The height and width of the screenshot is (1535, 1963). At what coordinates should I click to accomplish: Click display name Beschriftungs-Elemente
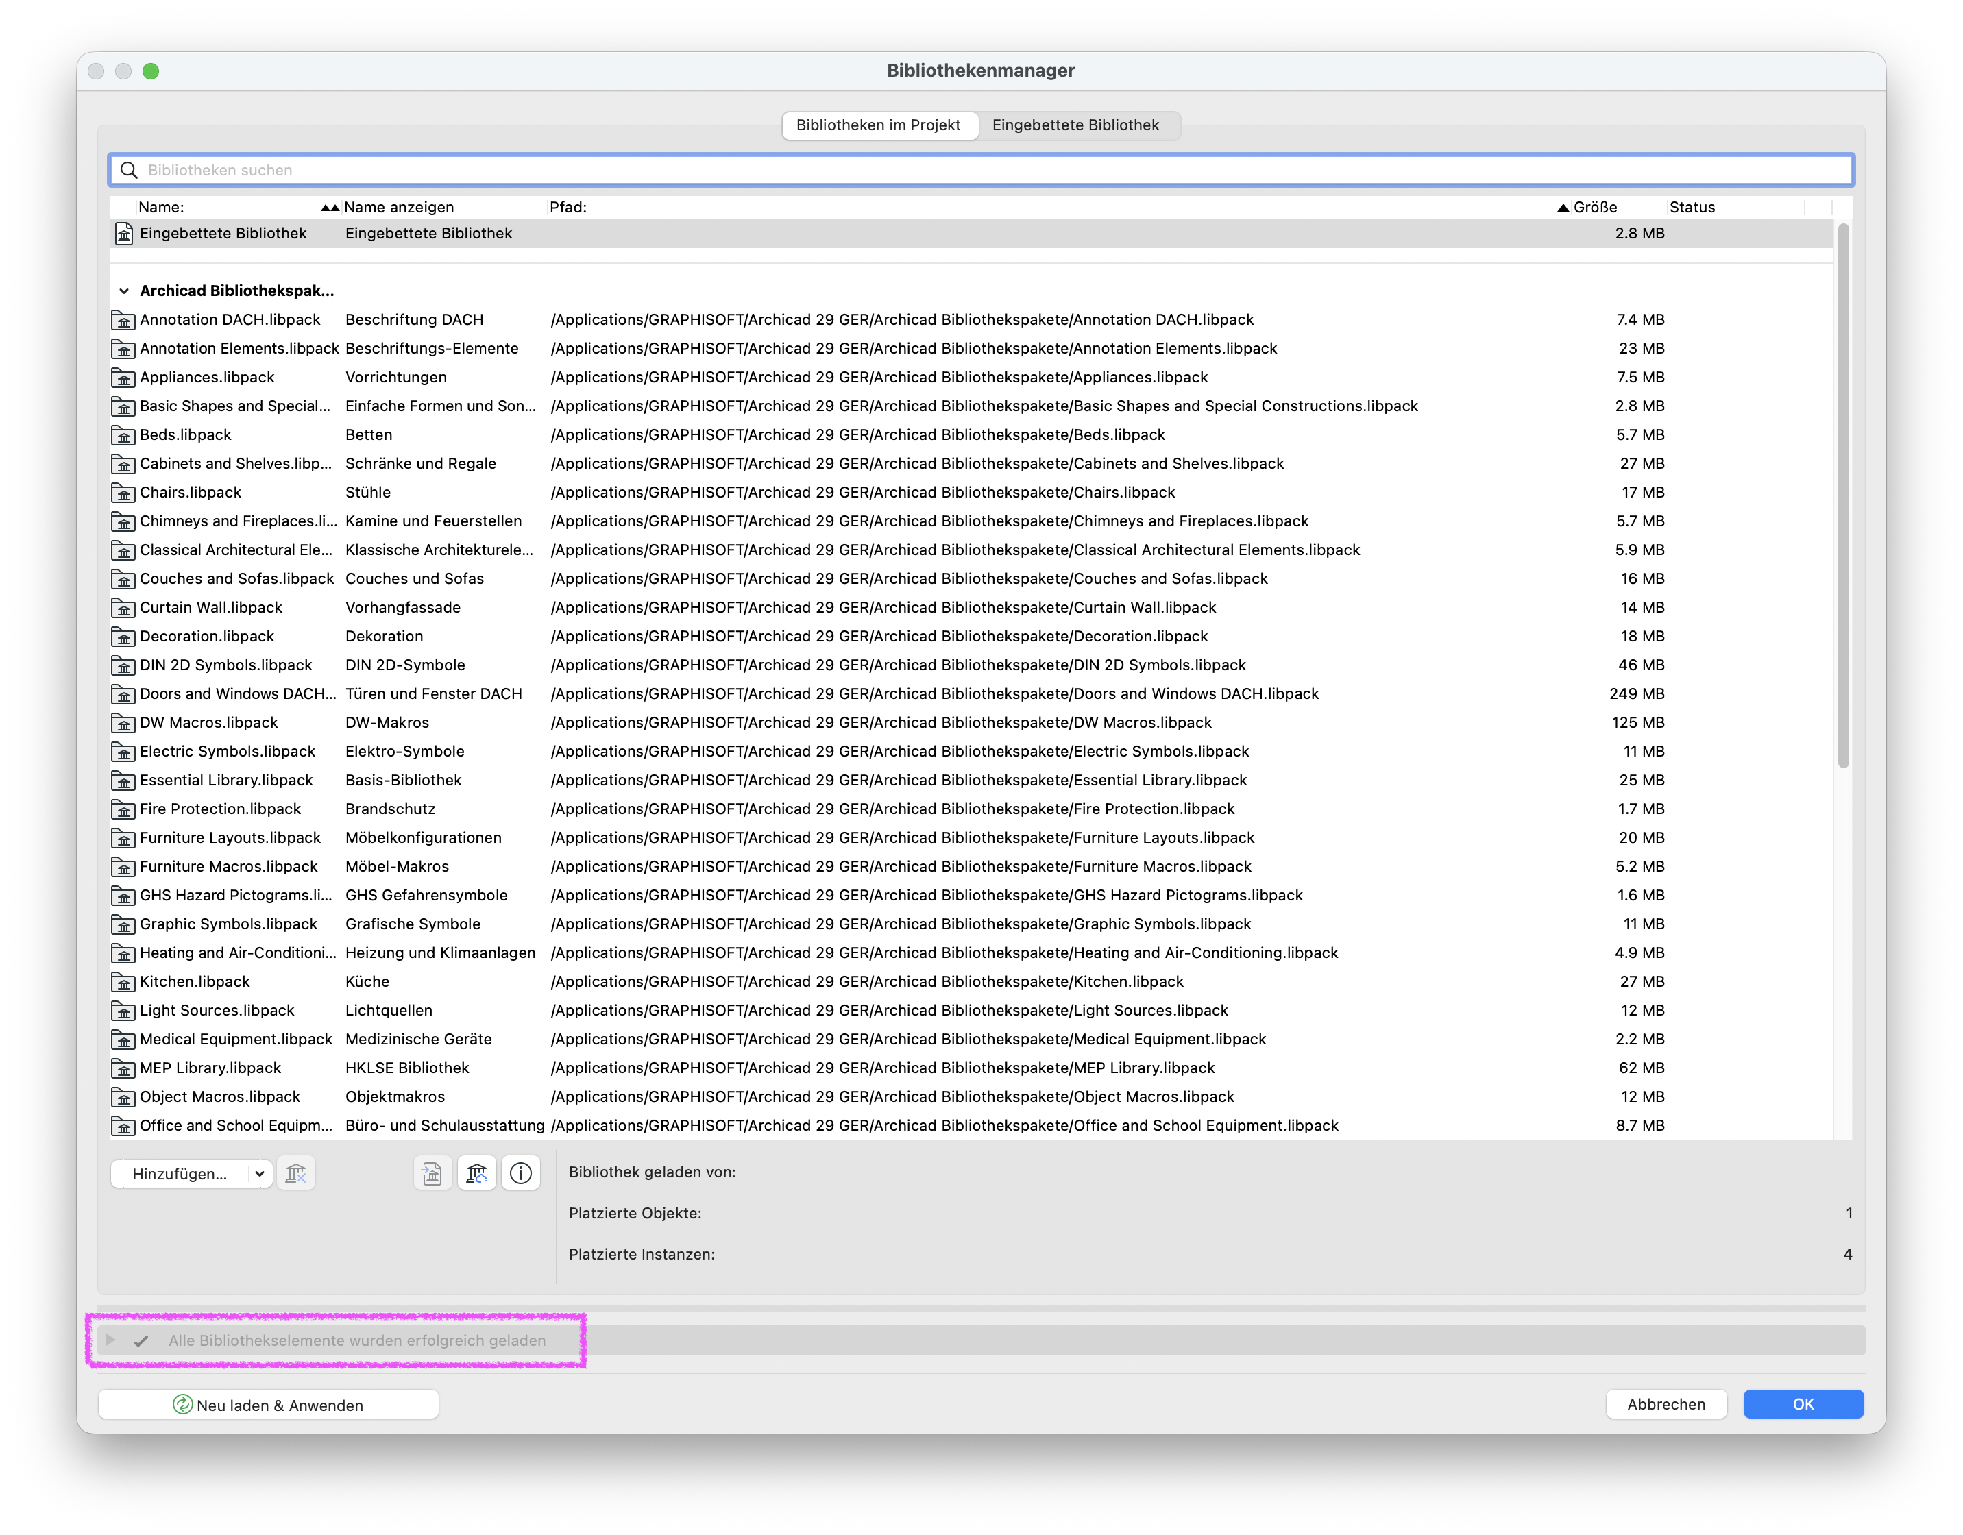(x=431, y=349)
